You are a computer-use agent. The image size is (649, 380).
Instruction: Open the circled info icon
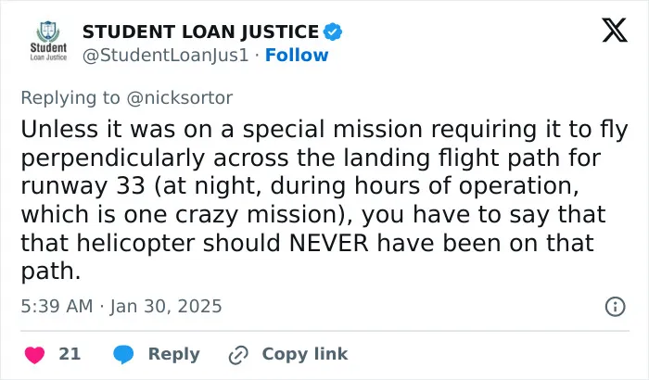point(615,307)
